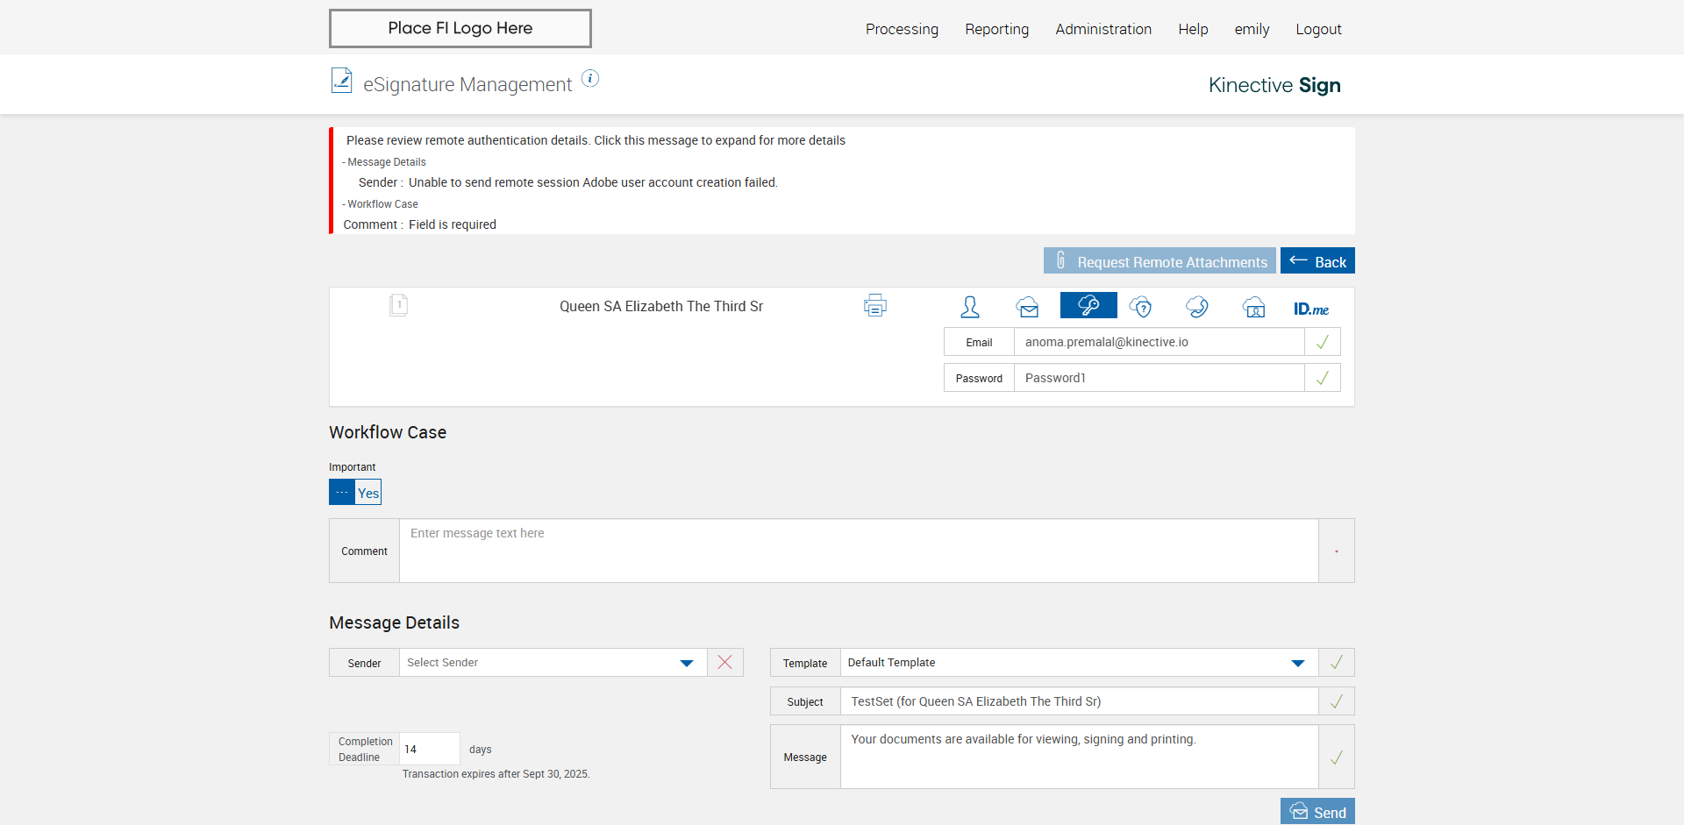The image size is (1684, 825).
Task: Click the Completion Deadline days field
Action: [x=430, y=749]
